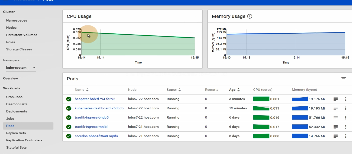Open heapster-b5b9f794-fc292 pod link
Screen dimensions: 352x154
tap(95, 99)
